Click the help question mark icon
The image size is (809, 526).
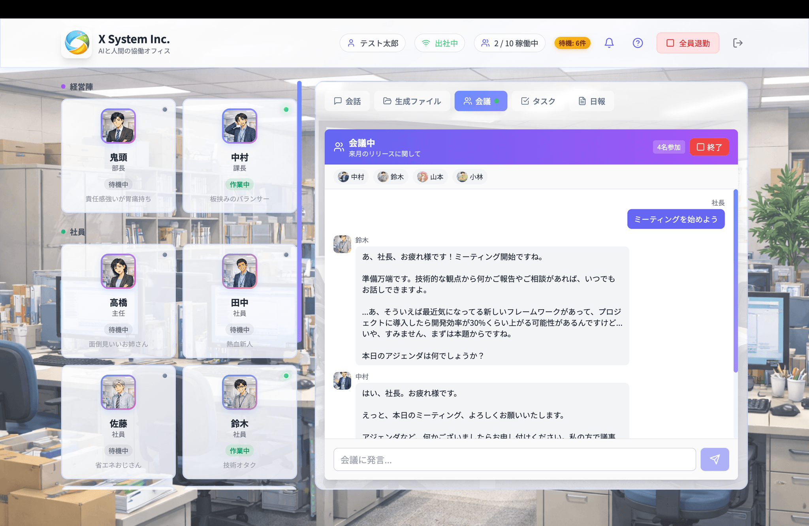pos(638,43)
